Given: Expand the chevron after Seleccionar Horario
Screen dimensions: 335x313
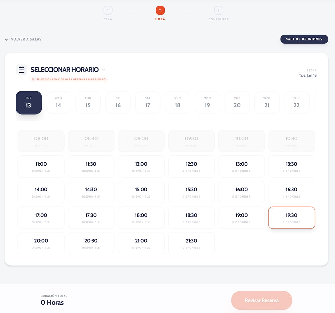Looking at the screenshot, I should tap(104, 70).
